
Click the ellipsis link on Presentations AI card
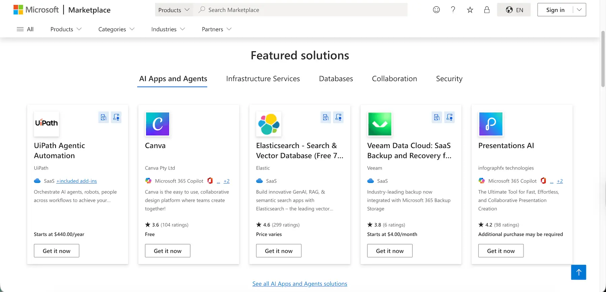[551, 181]
